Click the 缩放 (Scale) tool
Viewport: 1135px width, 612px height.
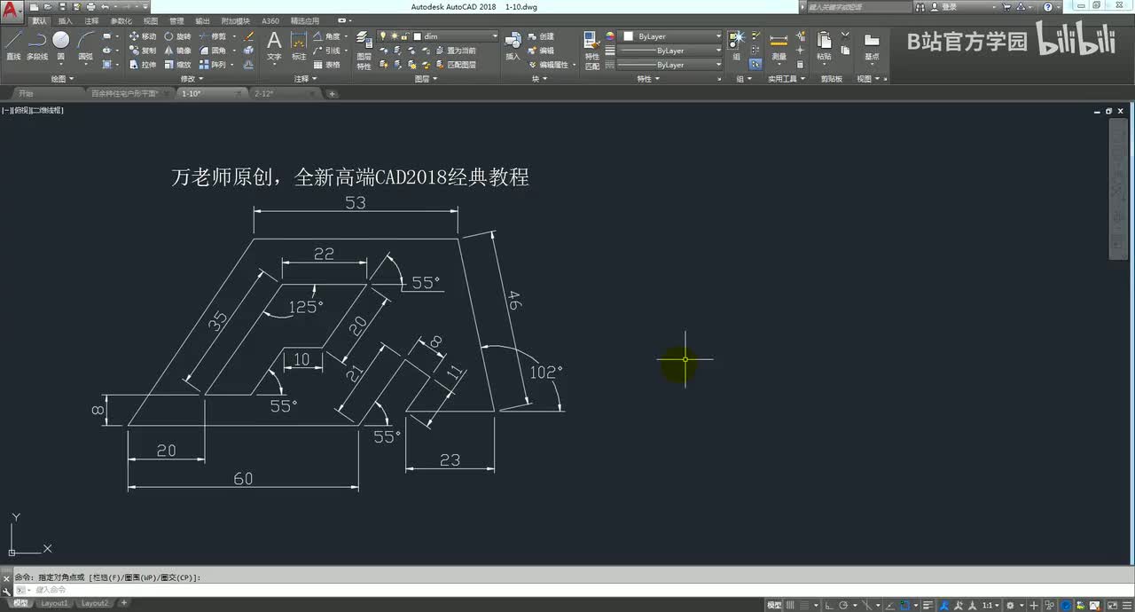pos(177,65)
